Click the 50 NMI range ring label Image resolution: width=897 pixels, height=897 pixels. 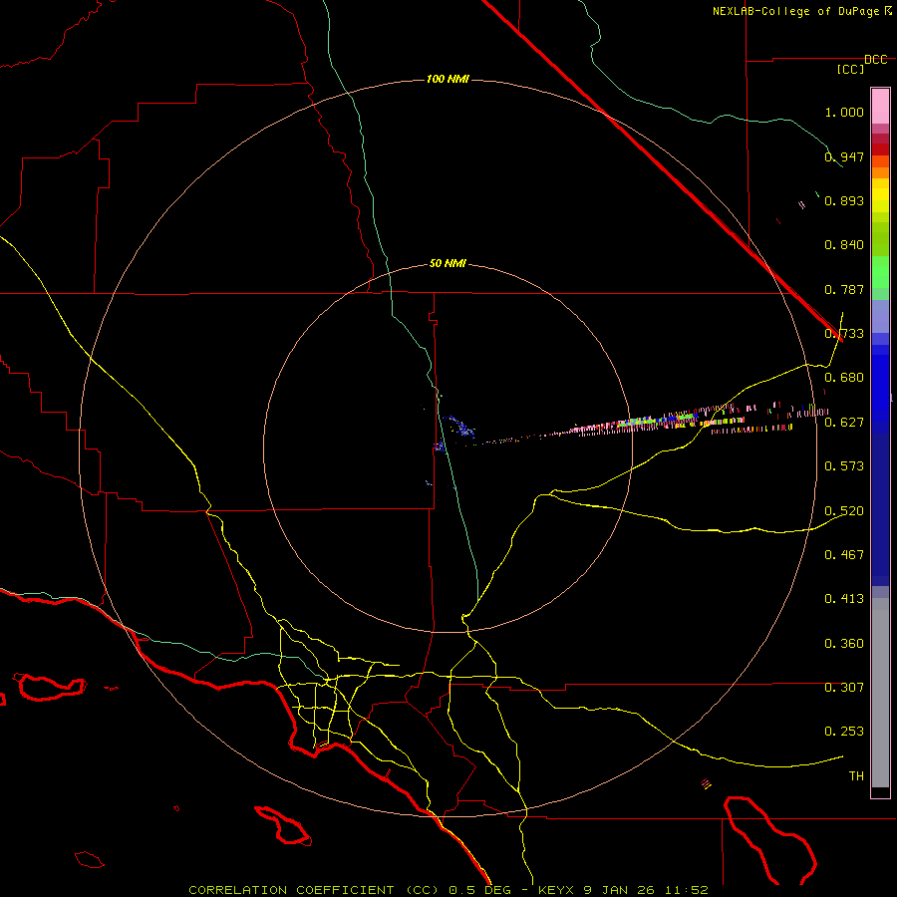coord(448,263)
